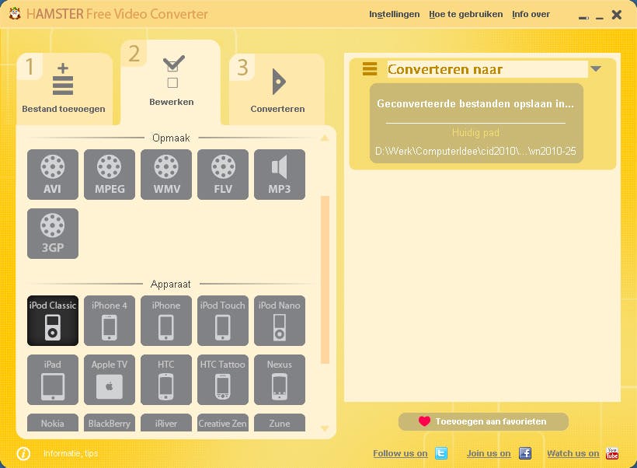Pick the WMV format tile
This screenshot has height=468, width=637.
[x=166, y=174]
